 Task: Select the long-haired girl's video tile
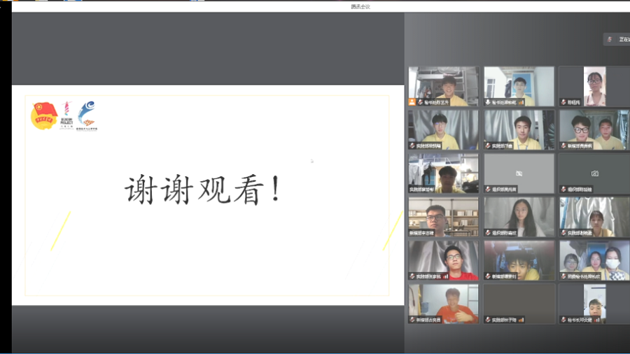pyautogui.click(x=519, y=217)
